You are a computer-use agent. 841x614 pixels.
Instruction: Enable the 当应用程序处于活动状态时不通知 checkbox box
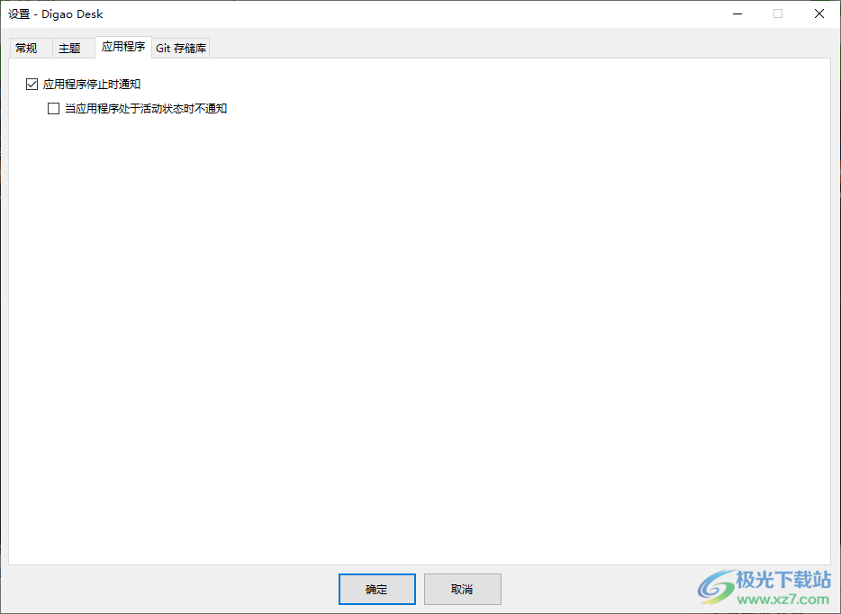(53, 109)
